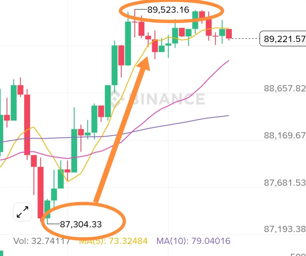Tap the 88,657.82 price axis label

285,88
